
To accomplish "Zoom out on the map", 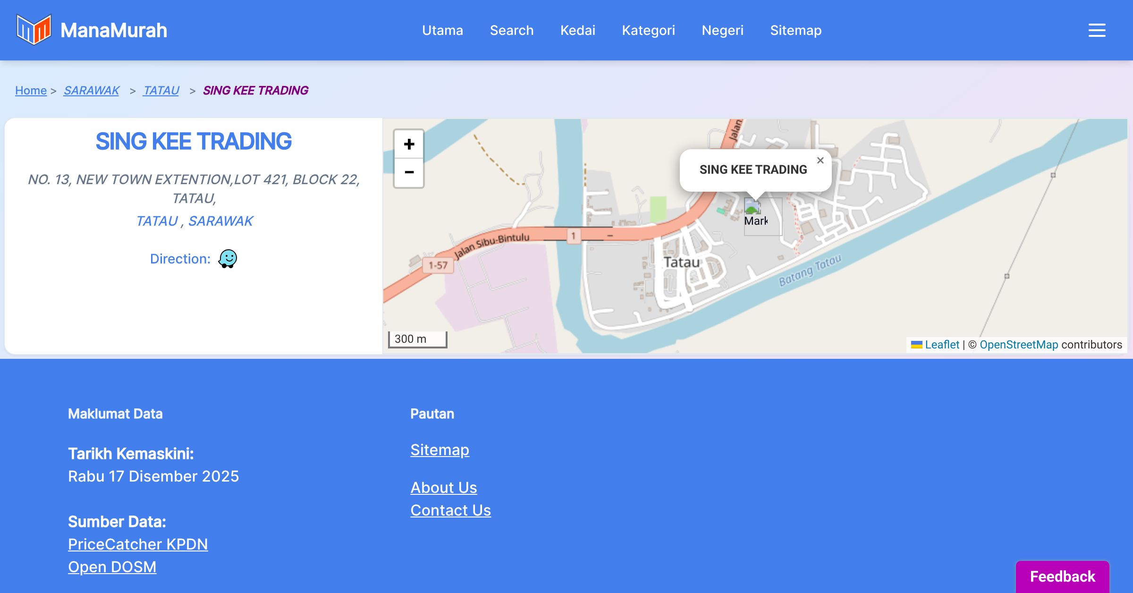I will (409, 173).
